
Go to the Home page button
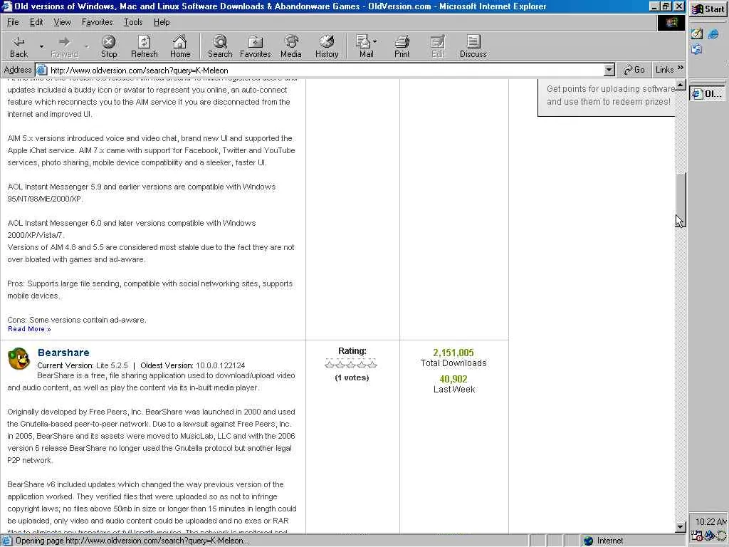click(180, 46)
